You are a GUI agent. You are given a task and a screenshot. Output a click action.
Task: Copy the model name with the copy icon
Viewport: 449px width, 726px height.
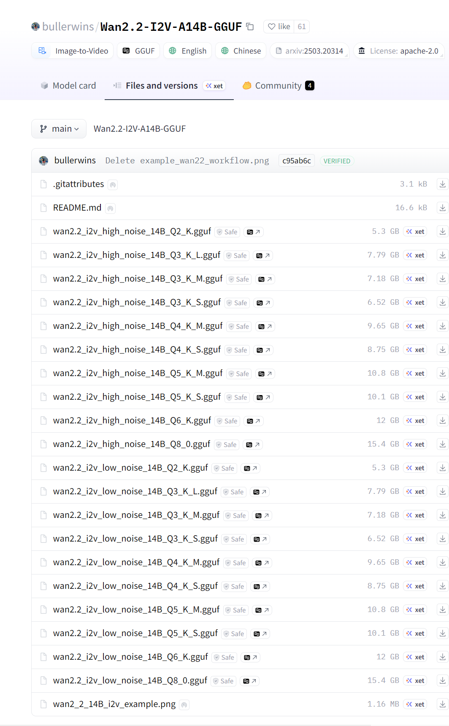pyautogui.click(x=250, y=27)
